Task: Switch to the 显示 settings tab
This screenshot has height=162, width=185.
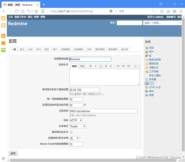Action: [22, 49]
